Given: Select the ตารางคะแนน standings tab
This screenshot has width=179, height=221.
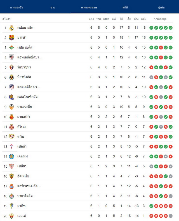Looking at the screenshot, I should click(x=89, y=8).
